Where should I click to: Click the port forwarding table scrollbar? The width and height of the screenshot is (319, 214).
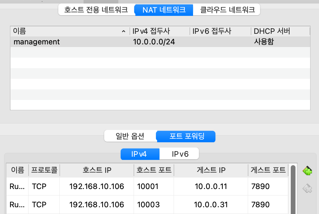[293, 190]
